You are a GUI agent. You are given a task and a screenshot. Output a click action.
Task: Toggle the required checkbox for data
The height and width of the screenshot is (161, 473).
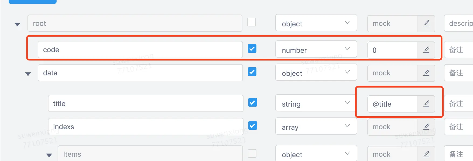click(x=252, y=72)
